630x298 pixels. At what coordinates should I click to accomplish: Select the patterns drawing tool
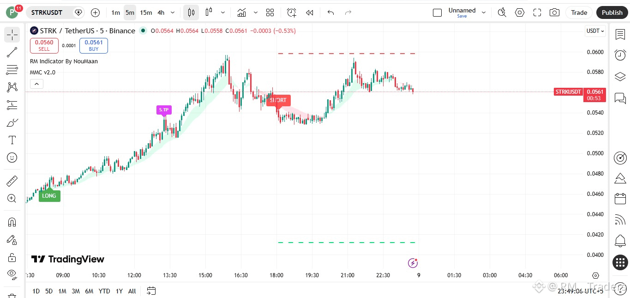[12, 87]
